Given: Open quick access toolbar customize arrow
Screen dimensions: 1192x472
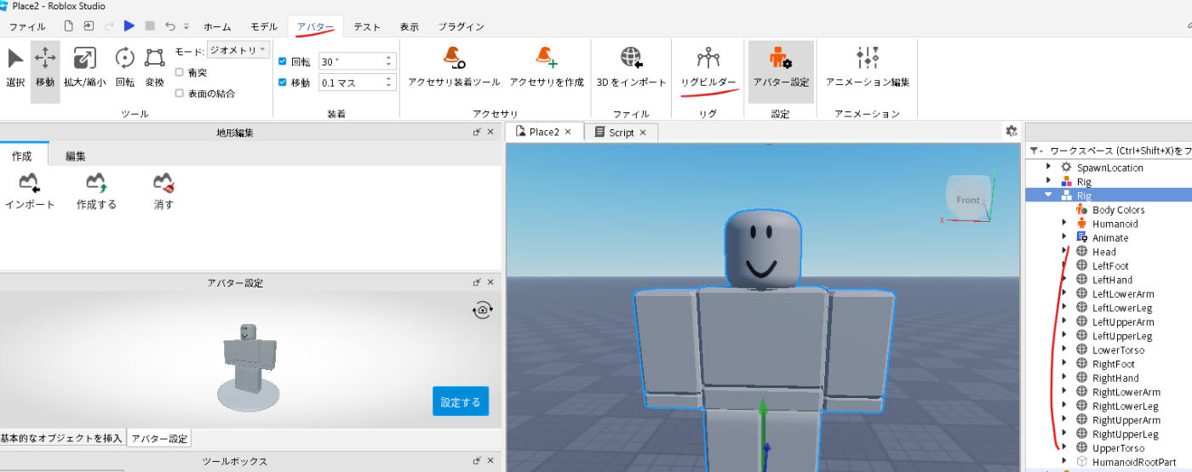Looking at the screenshot, I should pos(186,26).
